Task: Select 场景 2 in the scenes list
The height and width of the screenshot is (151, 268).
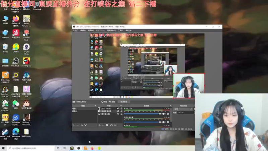Action: [x=84, y=111]
